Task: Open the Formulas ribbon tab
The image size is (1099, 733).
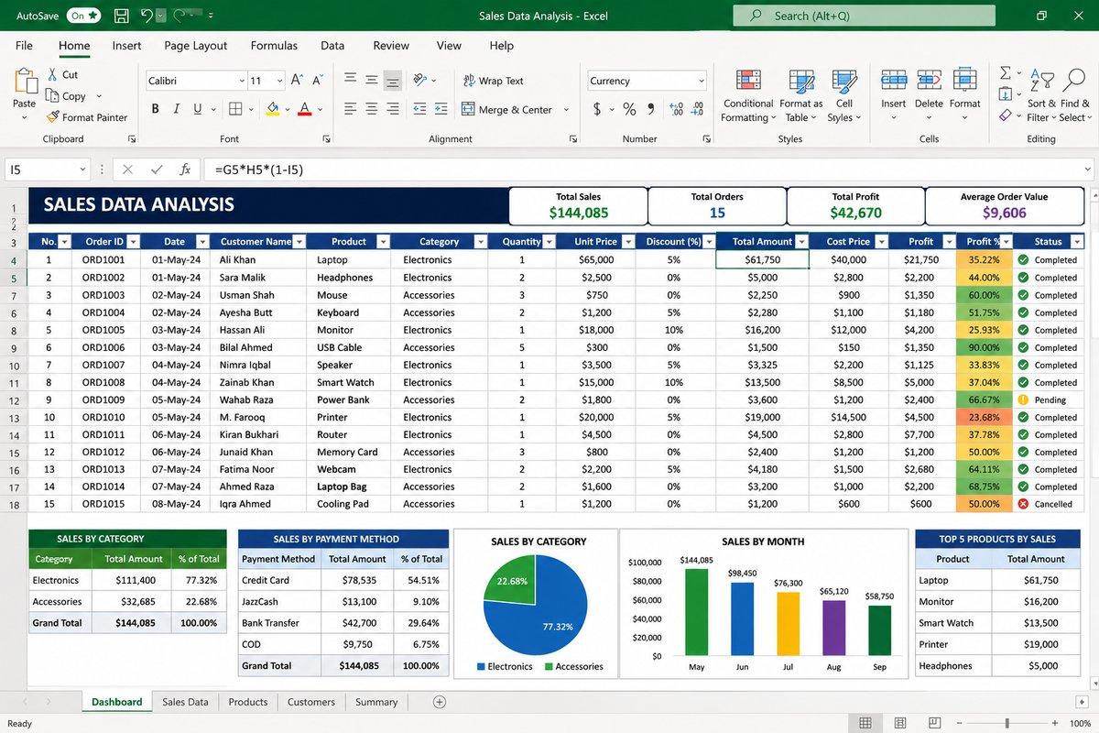Action: (274, 46)
